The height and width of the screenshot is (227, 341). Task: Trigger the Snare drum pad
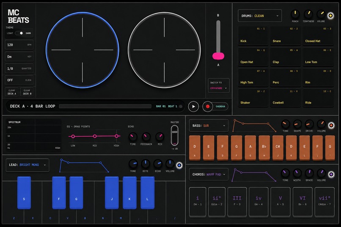tap(285, 36)
